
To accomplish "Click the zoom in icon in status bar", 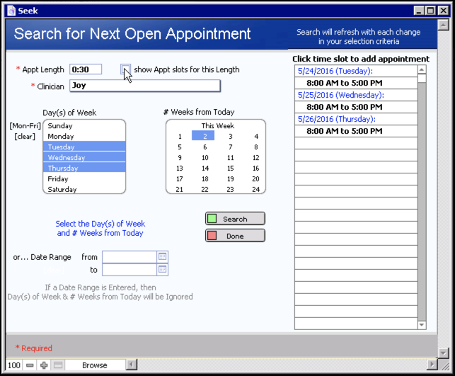I will click(44, 365).
